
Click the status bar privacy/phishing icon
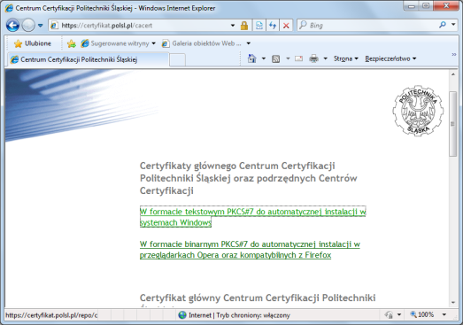click(x=389, y=314)
